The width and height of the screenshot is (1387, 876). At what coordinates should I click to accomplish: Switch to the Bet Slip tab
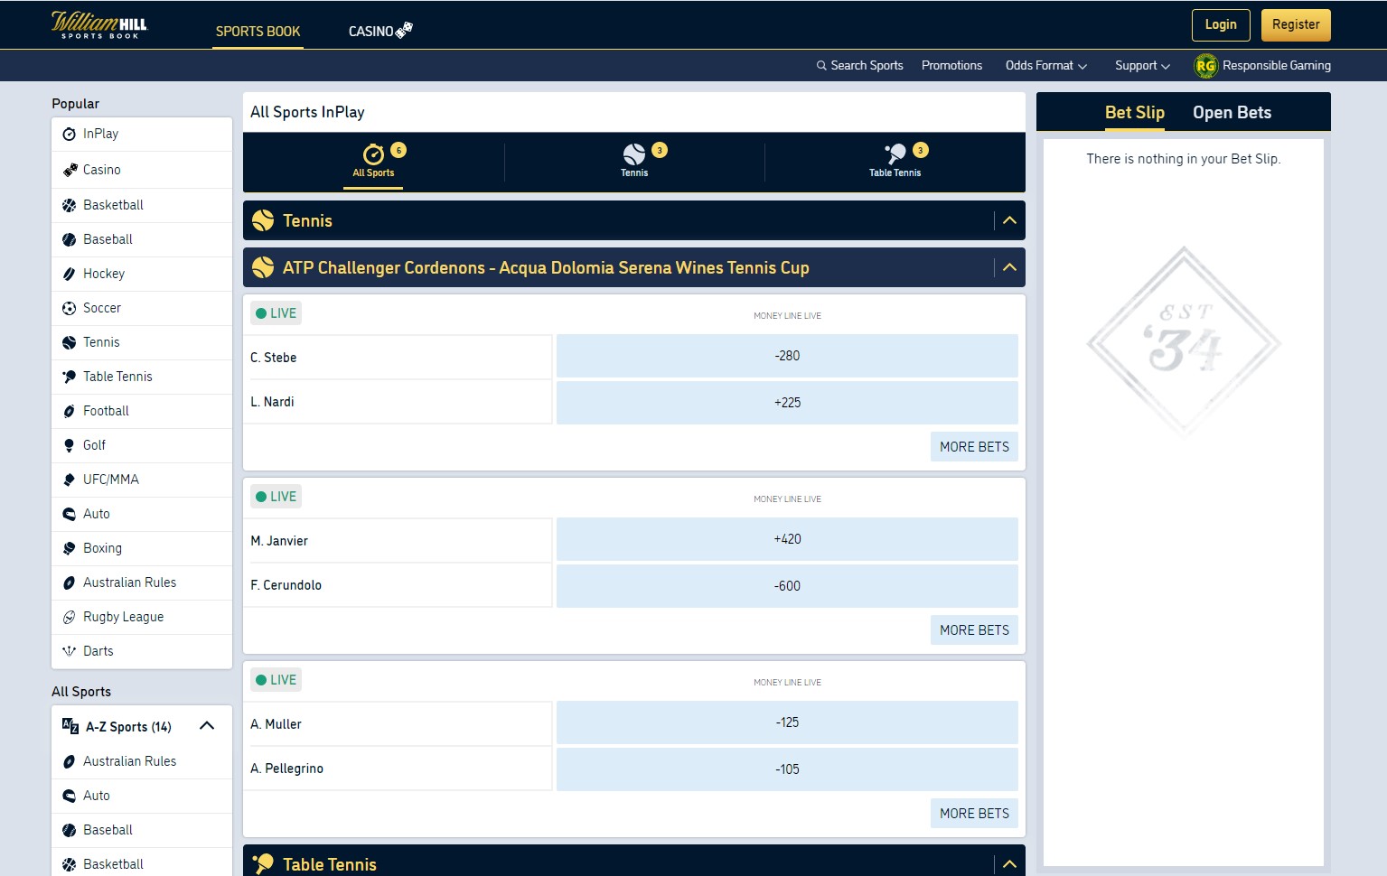(1135, 113)
